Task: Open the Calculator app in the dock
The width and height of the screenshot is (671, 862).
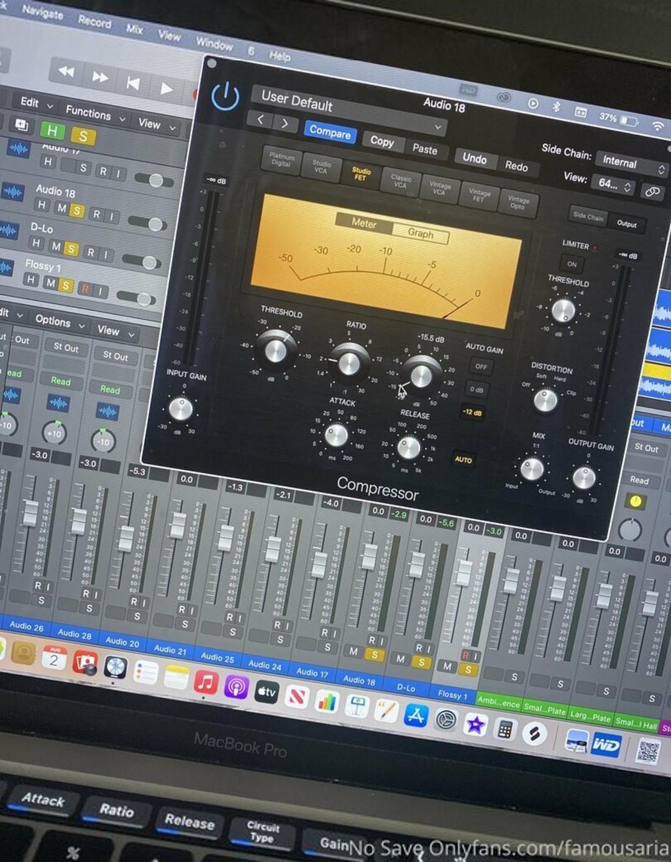Action: pyautogui.click(x=504, y=730)
